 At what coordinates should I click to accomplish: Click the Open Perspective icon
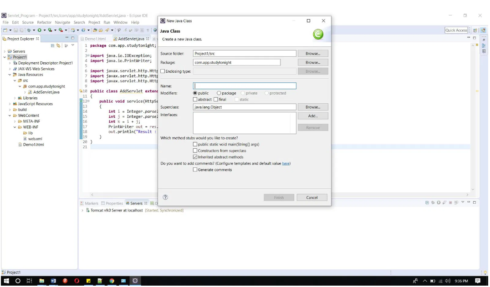pyautogui.click(x=475, y=30)
